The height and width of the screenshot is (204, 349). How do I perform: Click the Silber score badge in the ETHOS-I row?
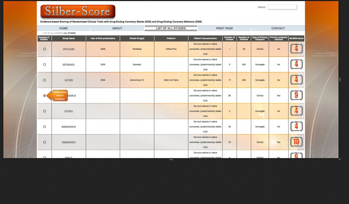(297, 111)
